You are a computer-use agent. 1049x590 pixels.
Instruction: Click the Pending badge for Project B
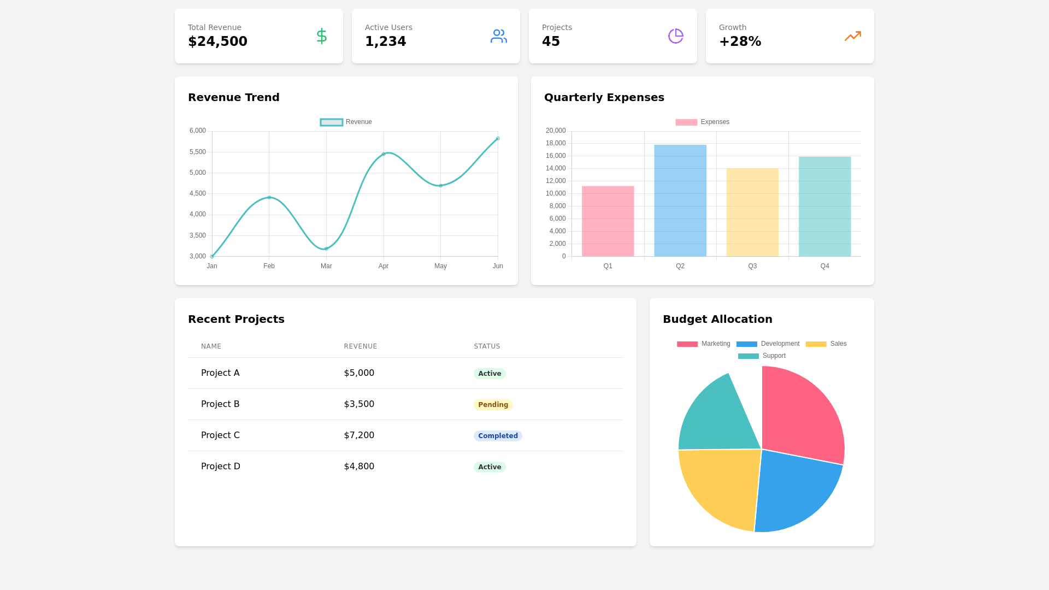click(x=493, y=404)
